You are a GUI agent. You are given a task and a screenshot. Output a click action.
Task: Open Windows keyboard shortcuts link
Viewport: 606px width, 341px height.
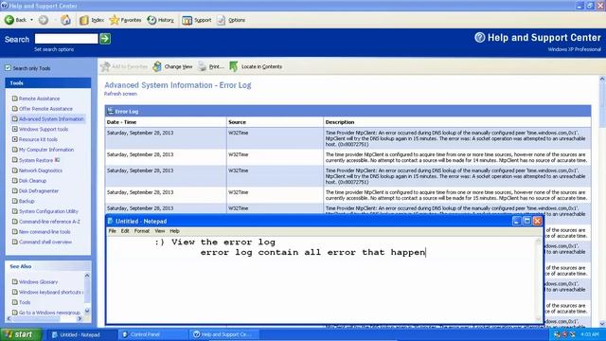point(50,293)
